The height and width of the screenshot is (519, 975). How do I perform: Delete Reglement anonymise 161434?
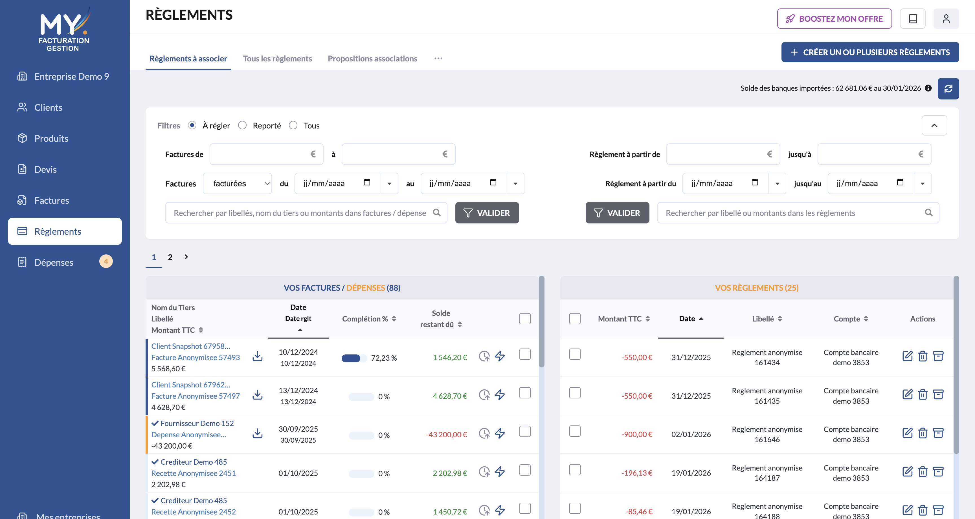pos(923,356)
